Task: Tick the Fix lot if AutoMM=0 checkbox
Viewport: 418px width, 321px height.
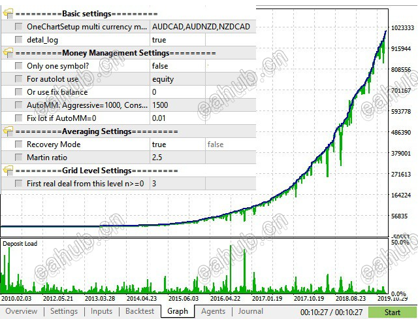Action: (19, 118)
